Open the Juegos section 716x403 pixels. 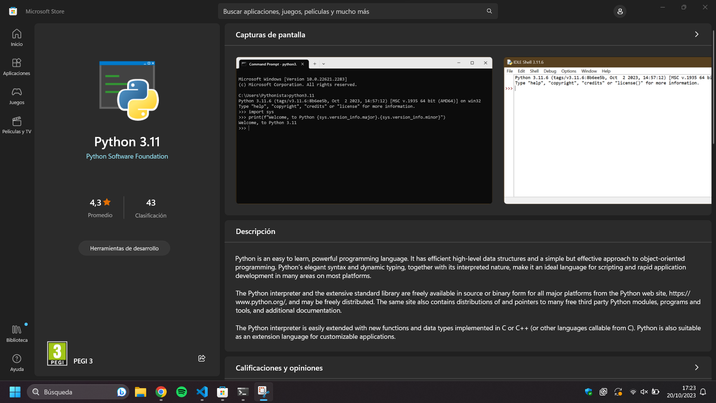pyautogui.click(x=16, y=96)
